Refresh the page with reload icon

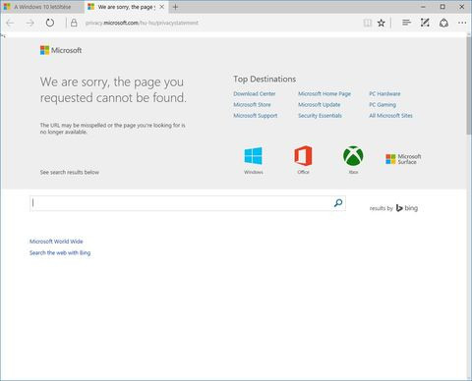point(50,23)
